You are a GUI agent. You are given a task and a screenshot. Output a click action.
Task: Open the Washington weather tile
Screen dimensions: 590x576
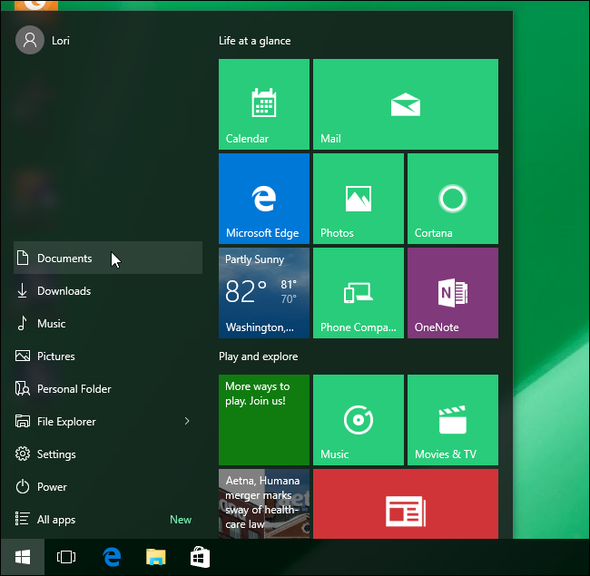coord(263,293)
